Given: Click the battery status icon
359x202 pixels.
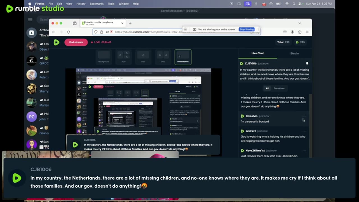Looking at the screenshot, I should click(x=279, y=4).
